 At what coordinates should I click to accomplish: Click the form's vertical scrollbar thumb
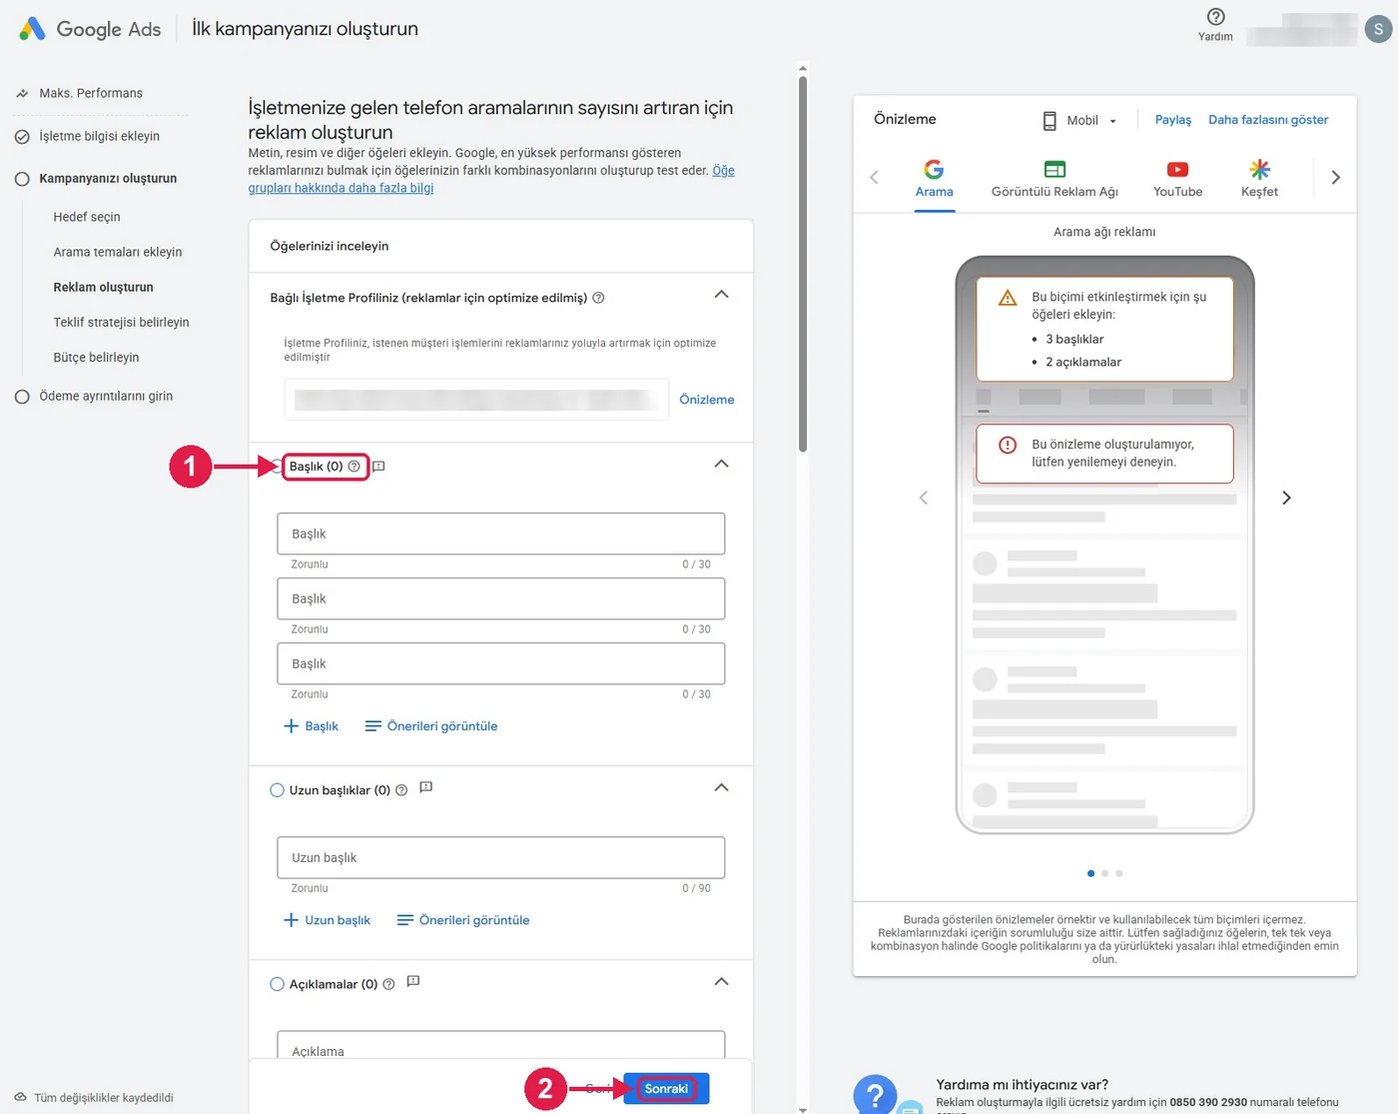[803, 264]
